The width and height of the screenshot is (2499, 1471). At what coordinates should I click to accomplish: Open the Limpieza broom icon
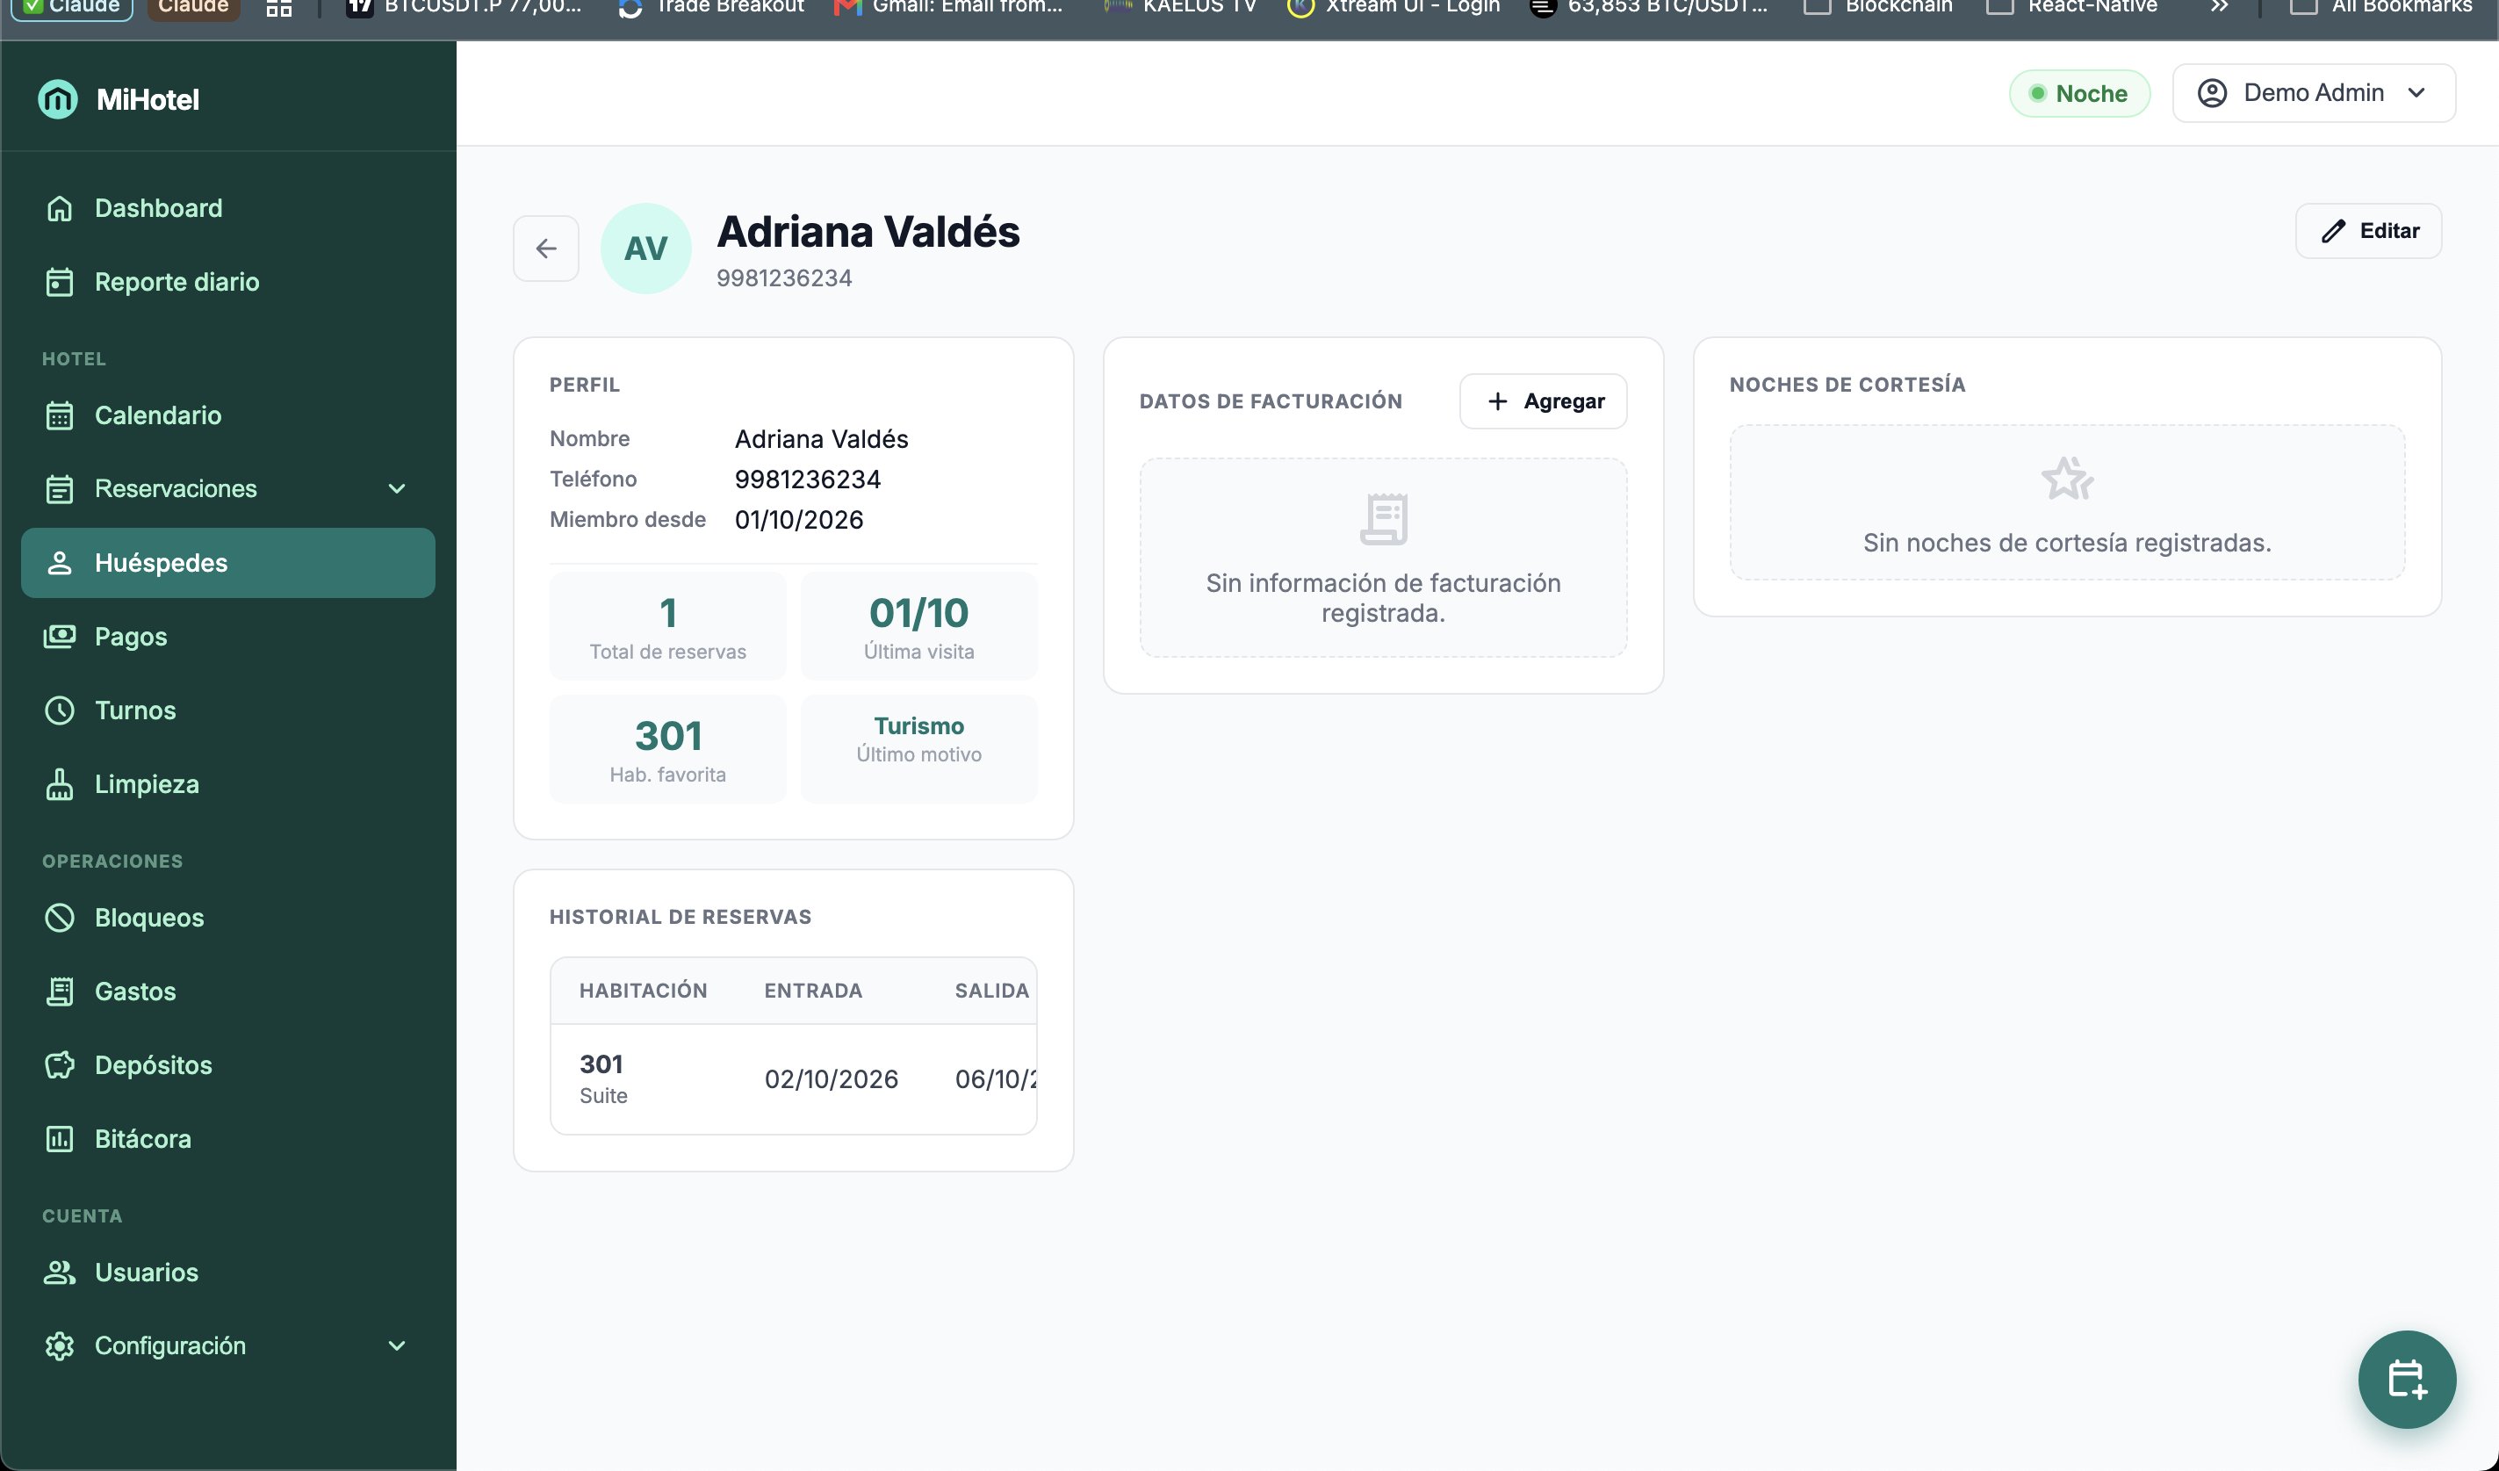[x=60, y=783]
